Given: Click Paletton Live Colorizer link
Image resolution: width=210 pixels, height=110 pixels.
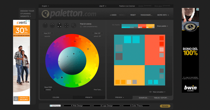Looking at the screenshot, I should click(x=127, y=6).
